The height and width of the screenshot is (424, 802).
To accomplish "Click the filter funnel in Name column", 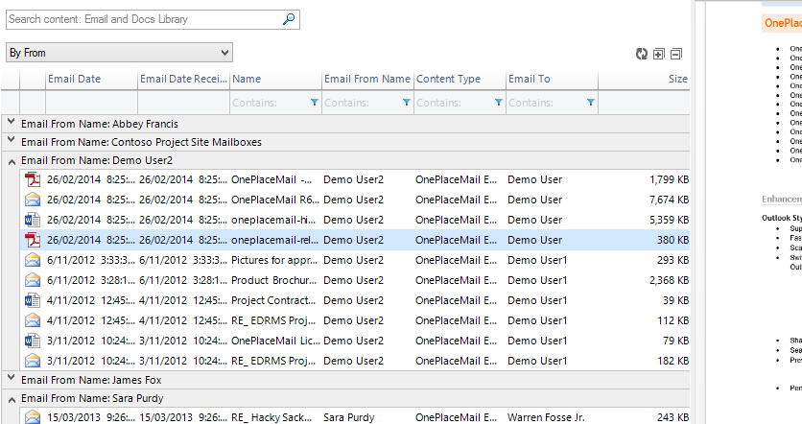I will tap(314, 102).
